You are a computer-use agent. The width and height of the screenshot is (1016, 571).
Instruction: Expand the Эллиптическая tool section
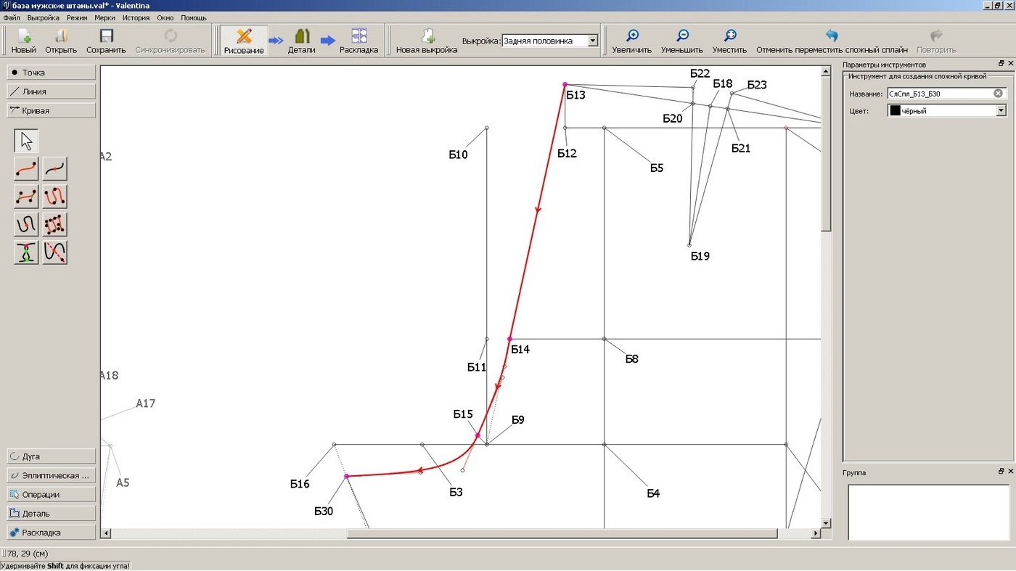pos(51,475)
